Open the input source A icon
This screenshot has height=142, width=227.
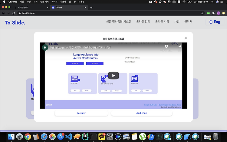179,2
